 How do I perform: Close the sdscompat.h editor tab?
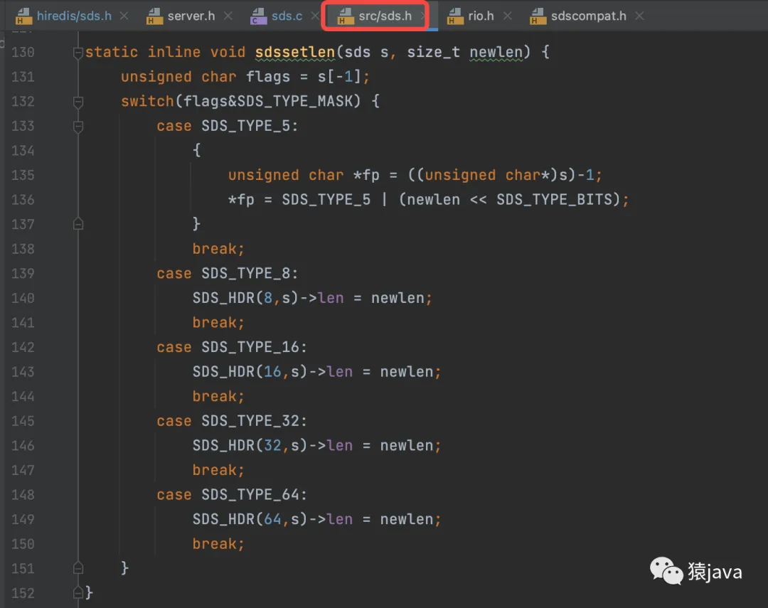pos(639,16)
